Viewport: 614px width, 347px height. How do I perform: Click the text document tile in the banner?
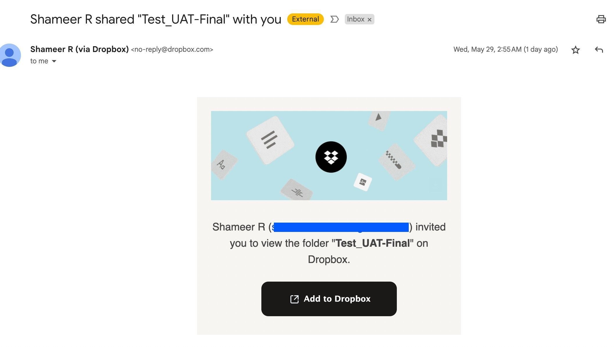click(x=270, y=139)
